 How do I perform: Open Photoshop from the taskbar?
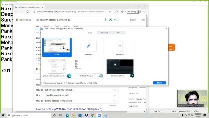pyautogui.click(x=80, y=115)
